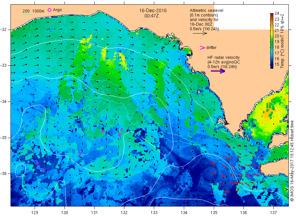
Task: Click the "HF radar velocity" legend text
Action: pyautogui.click(x=224, y=57)
